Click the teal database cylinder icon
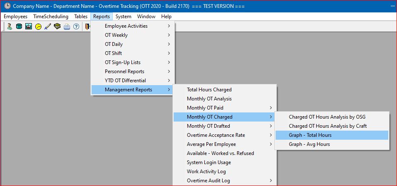This screenshot has width=397, height=186. (x=19, y=26)
